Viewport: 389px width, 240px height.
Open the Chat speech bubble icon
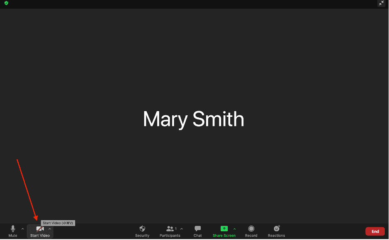198,229
